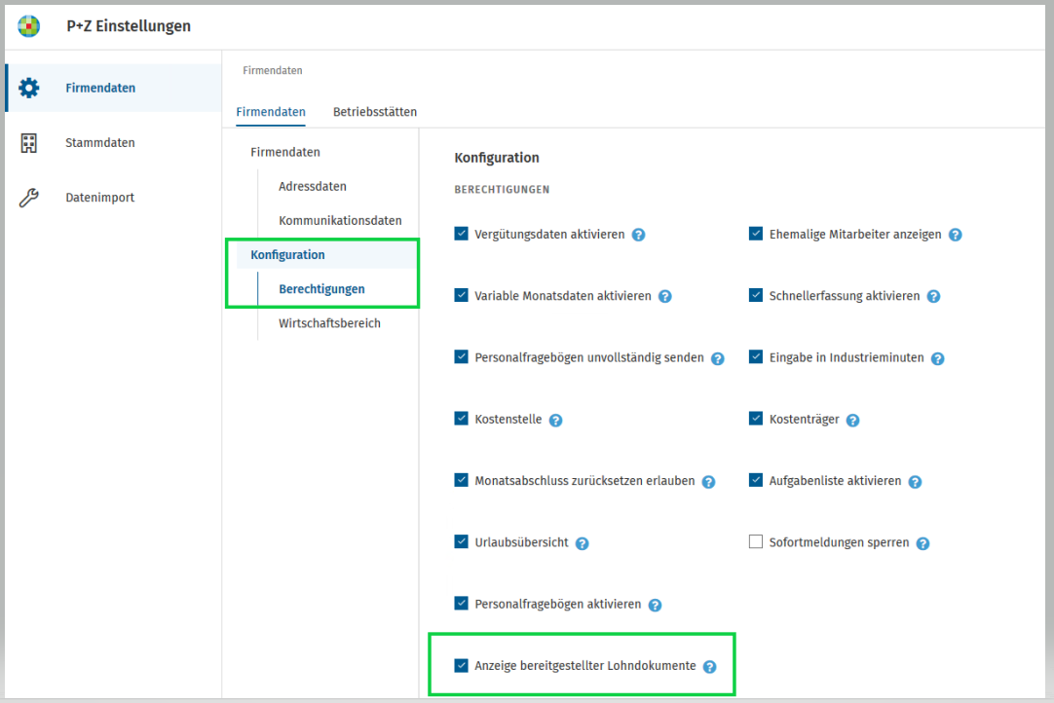Switch to the Firmendaten tab

click(270, 112)
